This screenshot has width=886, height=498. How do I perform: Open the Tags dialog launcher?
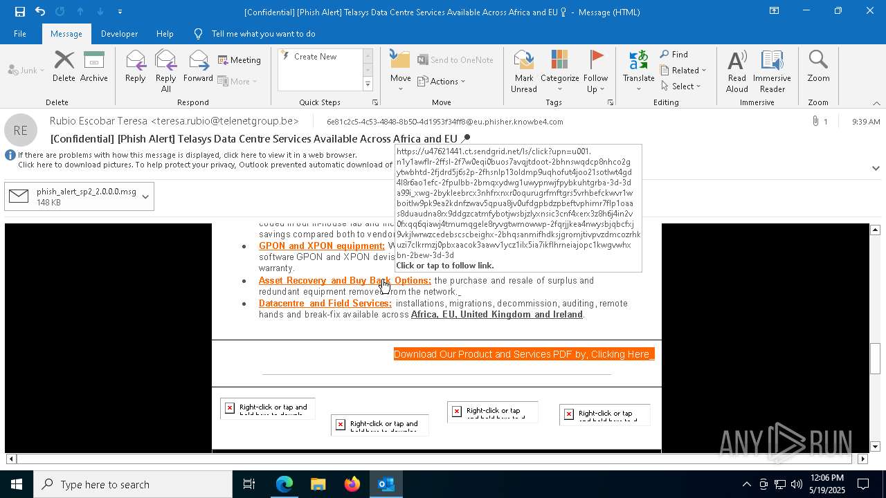coord(611,102)
